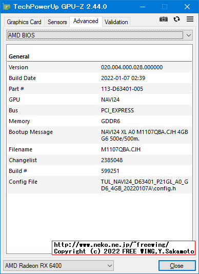Click the GPU value NAVI24
Image resolution: width=199 pixels, height=274 pixels.
(x=110, y=100)
